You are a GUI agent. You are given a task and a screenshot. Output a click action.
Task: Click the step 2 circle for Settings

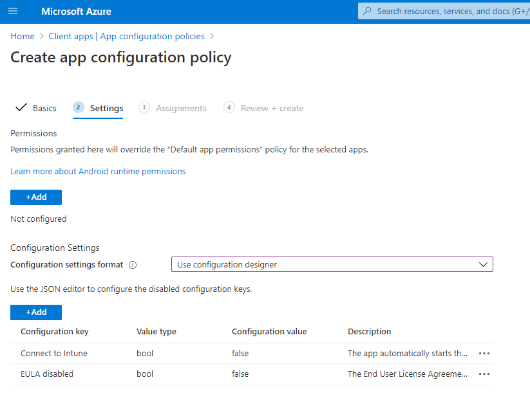(79, 107)
